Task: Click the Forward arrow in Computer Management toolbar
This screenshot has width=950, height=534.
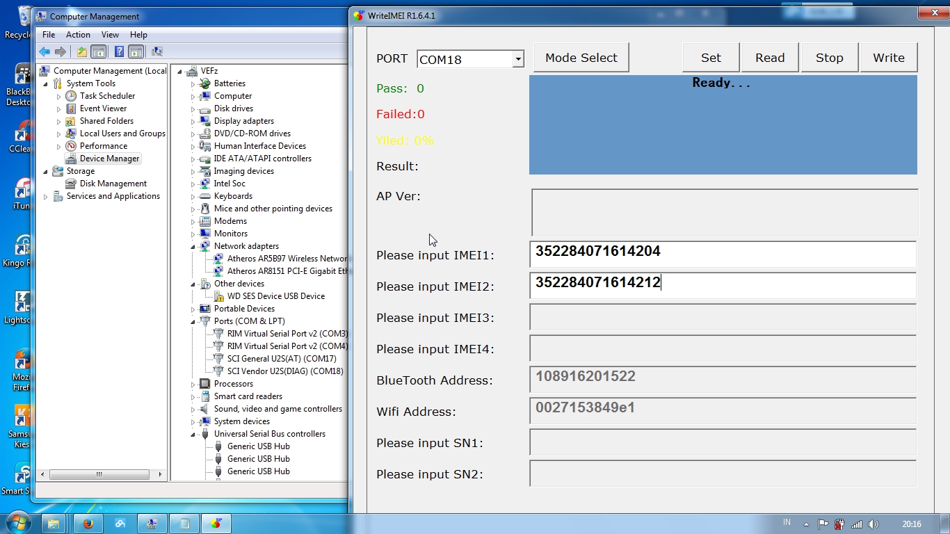Action: click(61, 51)
